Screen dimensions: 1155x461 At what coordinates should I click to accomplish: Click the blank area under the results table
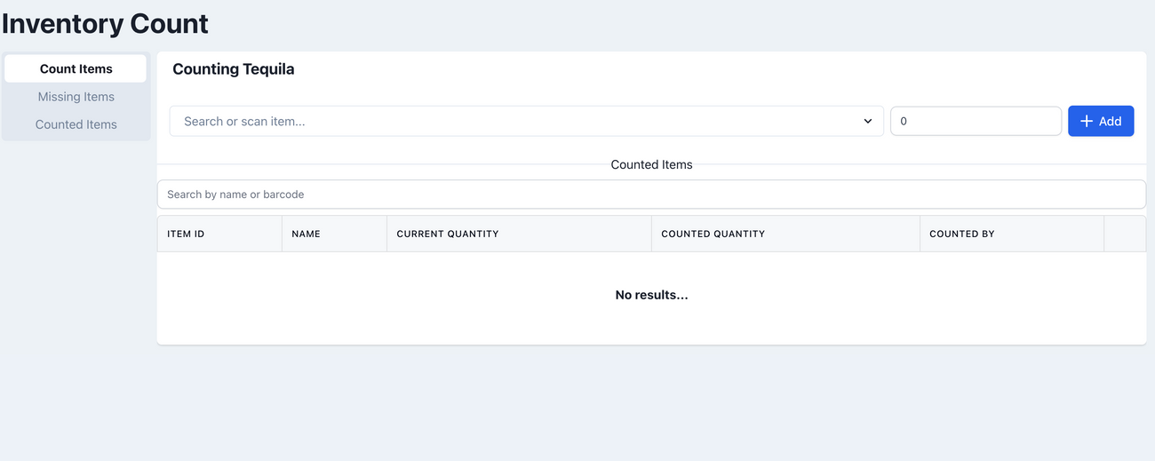point(651,400)
